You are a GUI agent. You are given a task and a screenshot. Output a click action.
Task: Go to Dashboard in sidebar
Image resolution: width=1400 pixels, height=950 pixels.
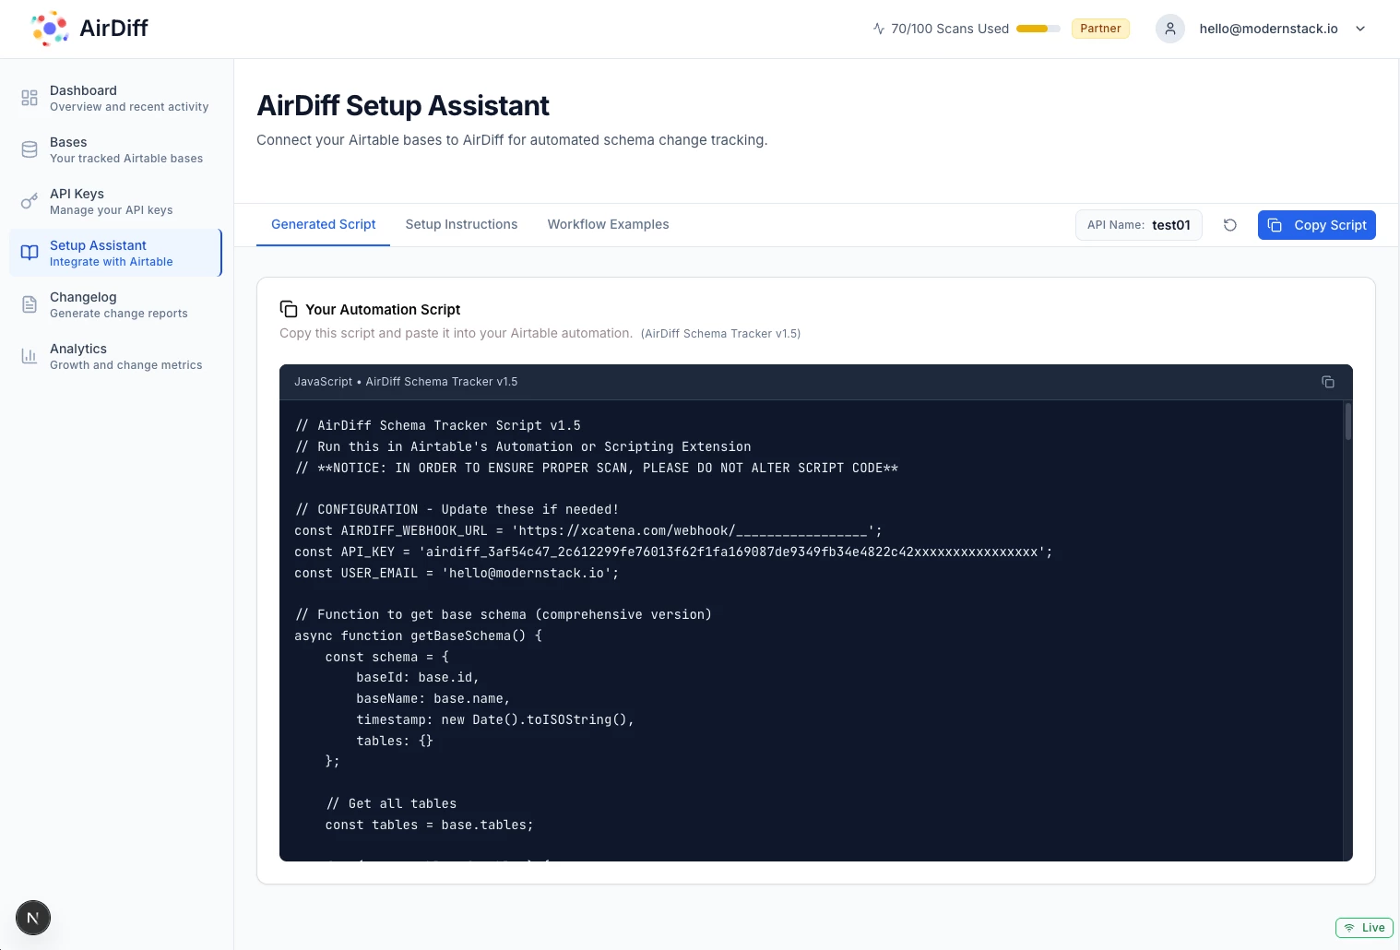(116, 98)
